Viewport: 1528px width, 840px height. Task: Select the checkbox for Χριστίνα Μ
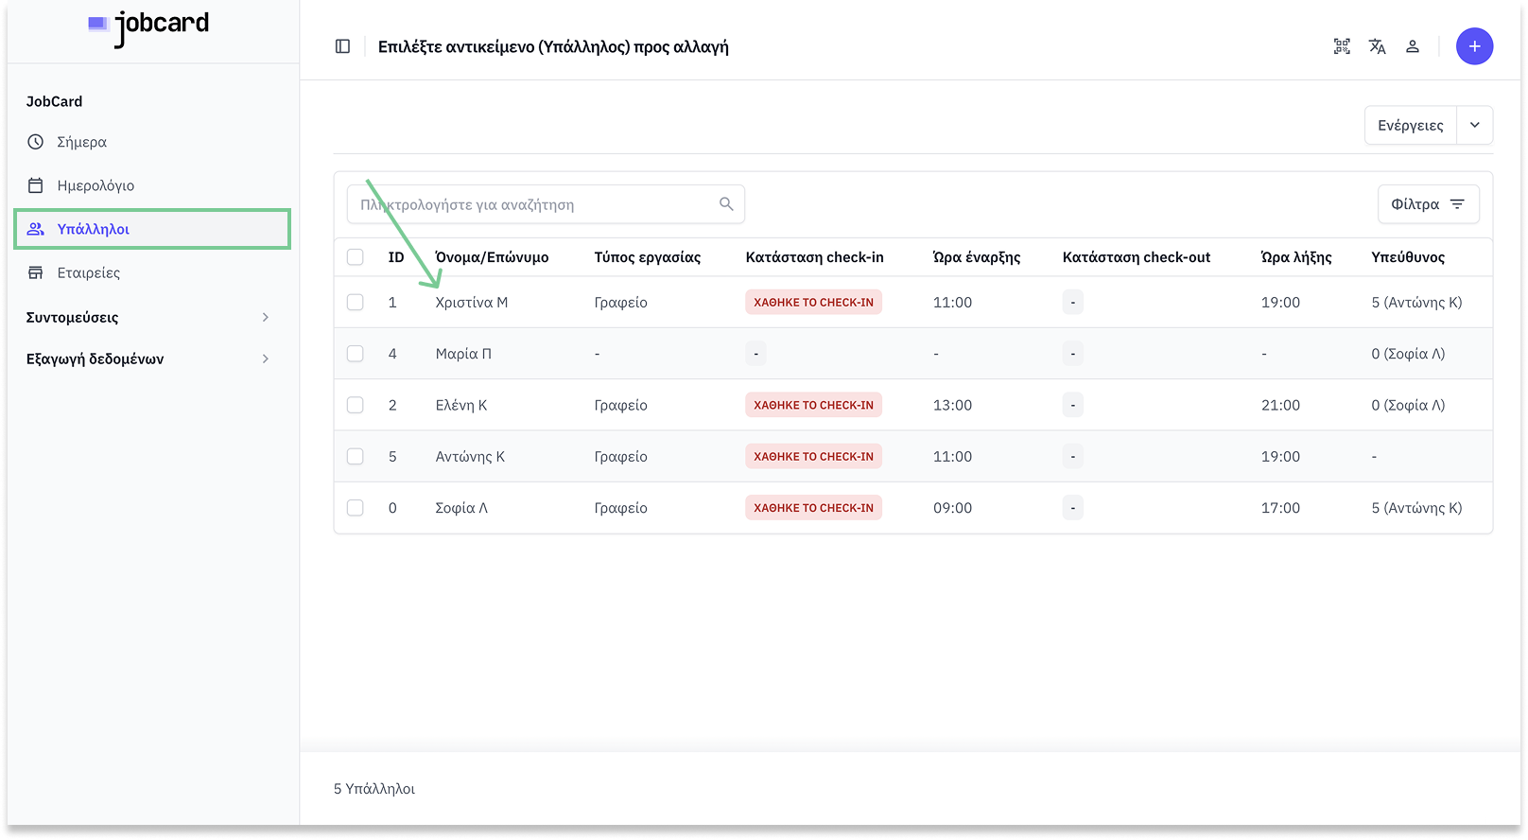click(x=356, y=303)
